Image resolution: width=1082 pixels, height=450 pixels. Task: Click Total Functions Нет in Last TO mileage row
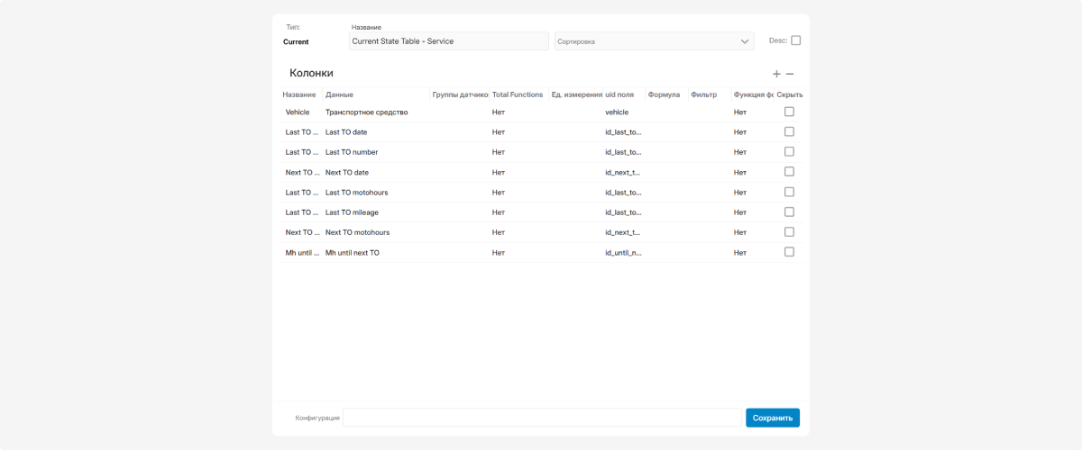pos(499,212)
